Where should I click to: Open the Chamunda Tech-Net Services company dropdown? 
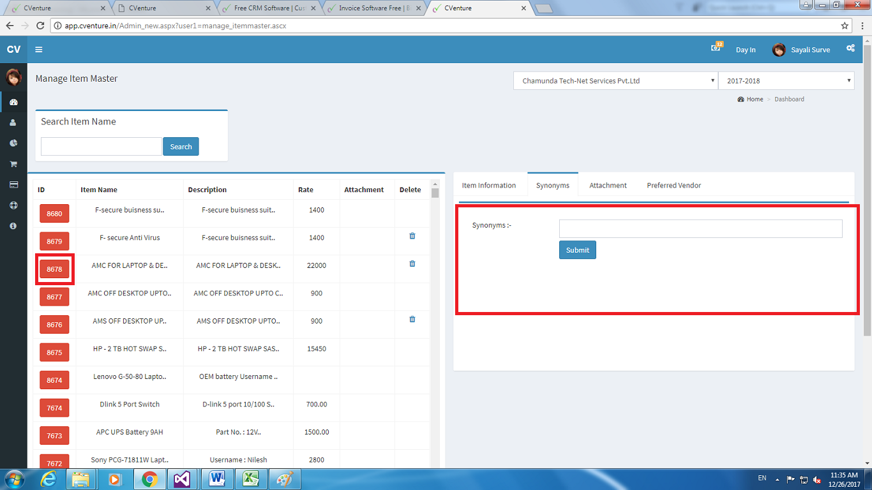click(x=616, y=81)
